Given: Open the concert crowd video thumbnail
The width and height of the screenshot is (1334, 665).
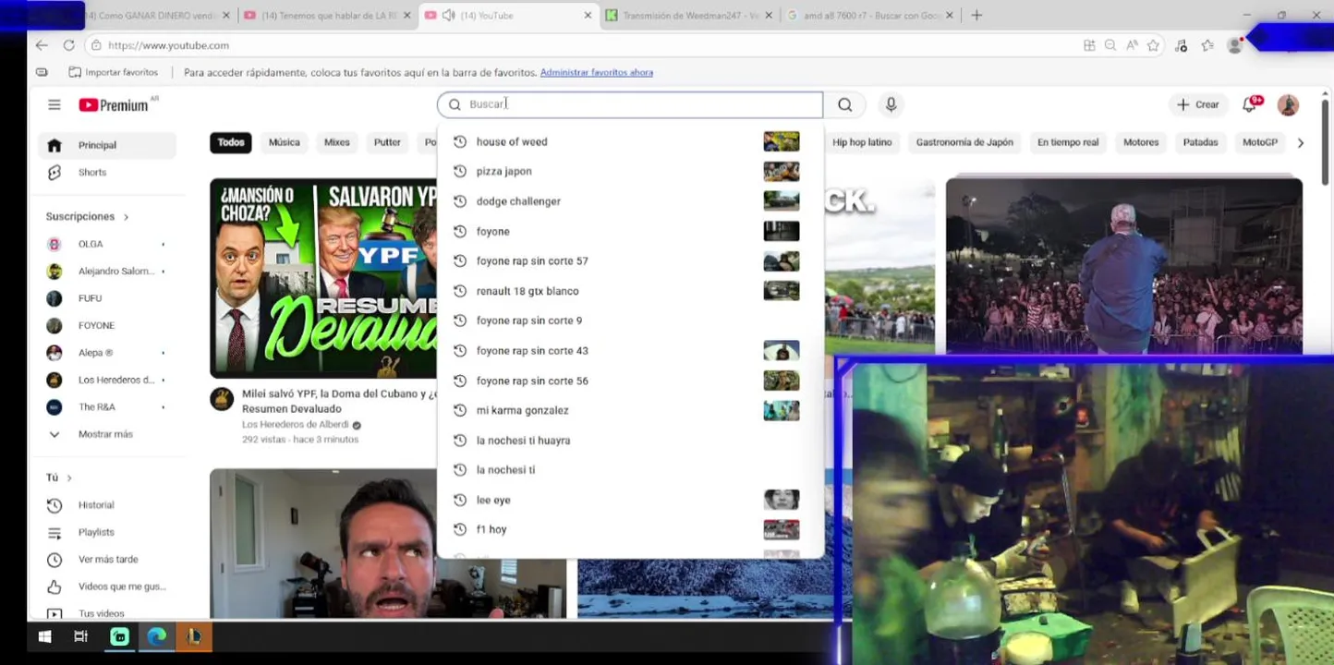Looking at the screenshot, I should click(x=1123, y=267).
